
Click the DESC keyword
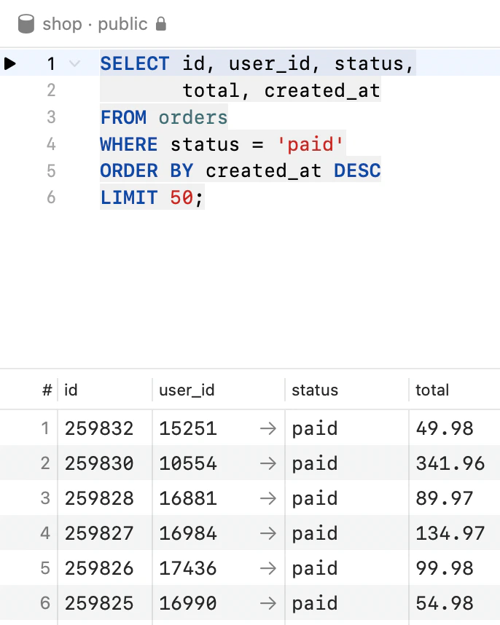pos(357,170)
